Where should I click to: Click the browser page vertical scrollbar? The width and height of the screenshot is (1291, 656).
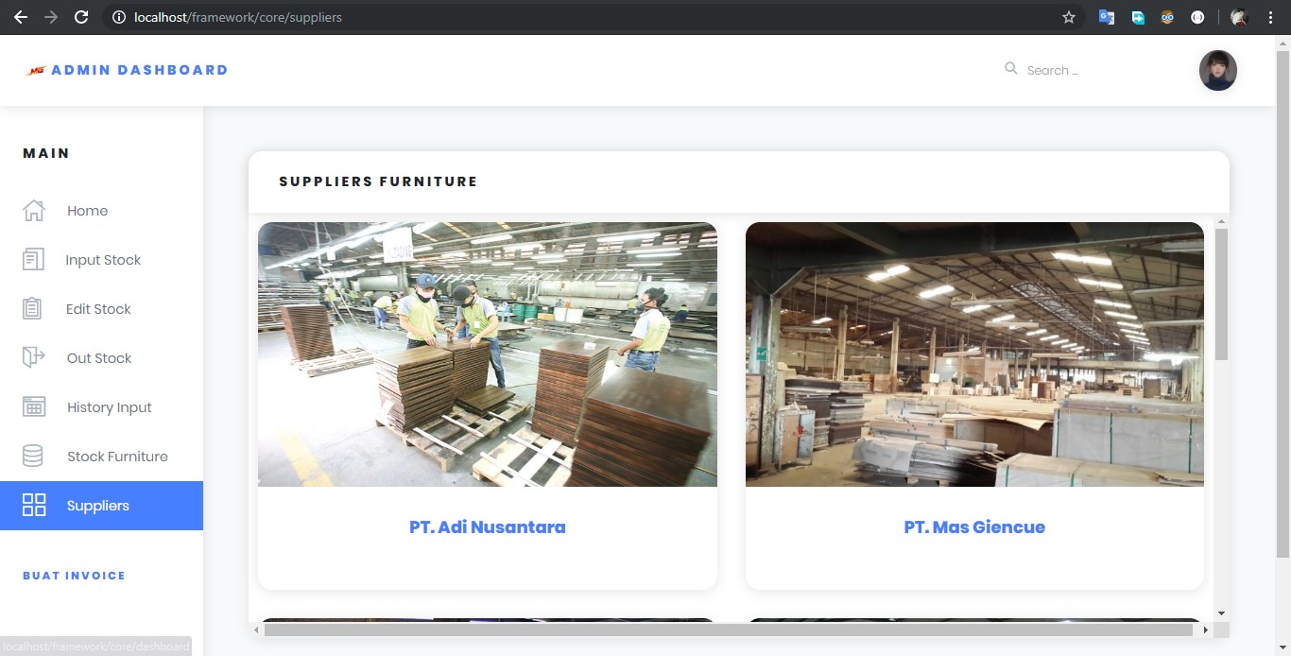[1282, 302]
